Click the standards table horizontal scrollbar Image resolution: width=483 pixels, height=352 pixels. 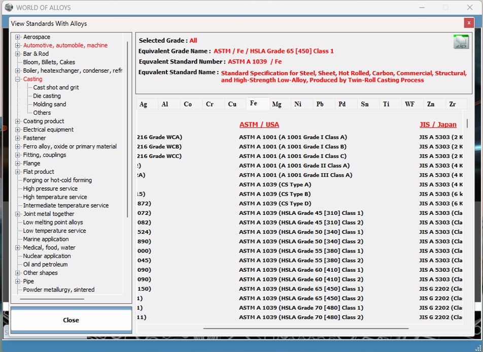[306, 329]
